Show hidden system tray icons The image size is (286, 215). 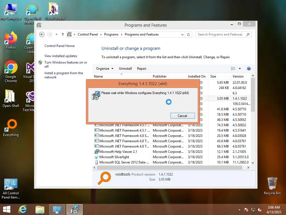pyautogui.click(x=239, y=210)
